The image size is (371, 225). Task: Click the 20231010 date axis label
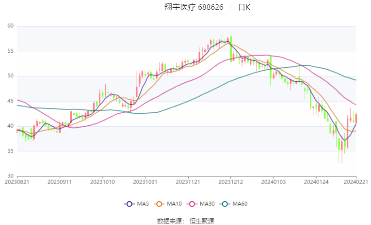pos(102,182)
